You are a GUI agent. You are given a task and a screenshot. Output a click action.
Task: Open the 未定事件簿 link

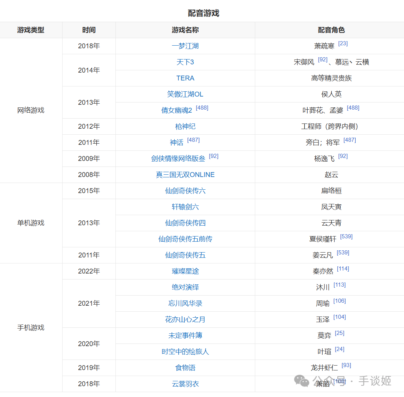click(185, 336)
